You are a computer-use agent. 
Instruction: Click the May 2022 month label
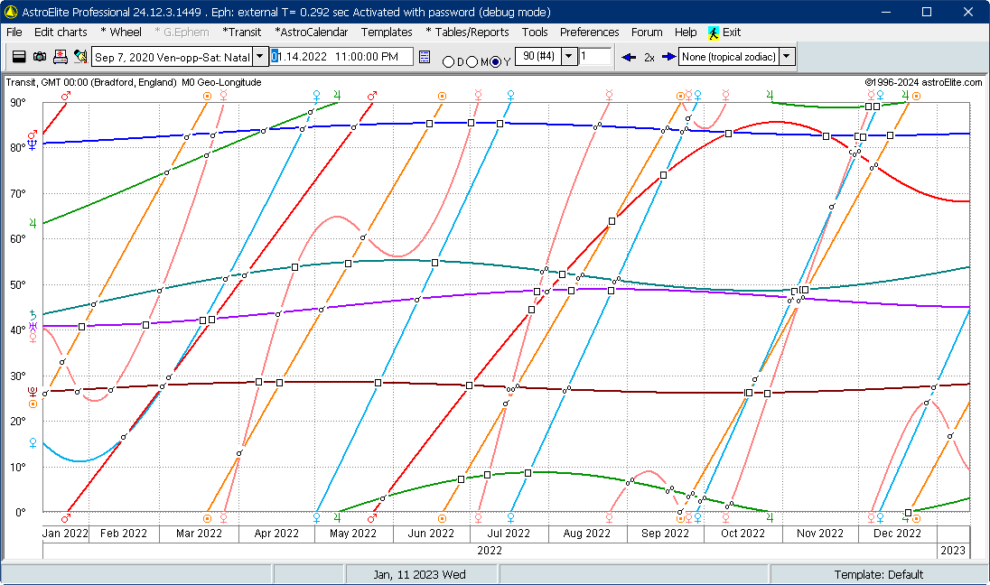click(x=353, y=534)
